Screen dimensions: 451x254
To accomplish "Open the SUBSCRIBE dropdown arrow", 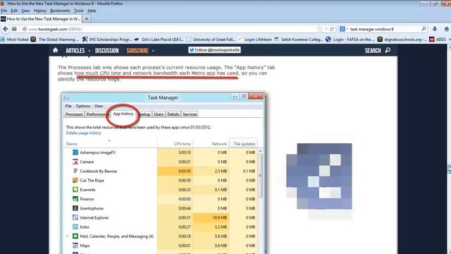I will click(x=153, y=51).
